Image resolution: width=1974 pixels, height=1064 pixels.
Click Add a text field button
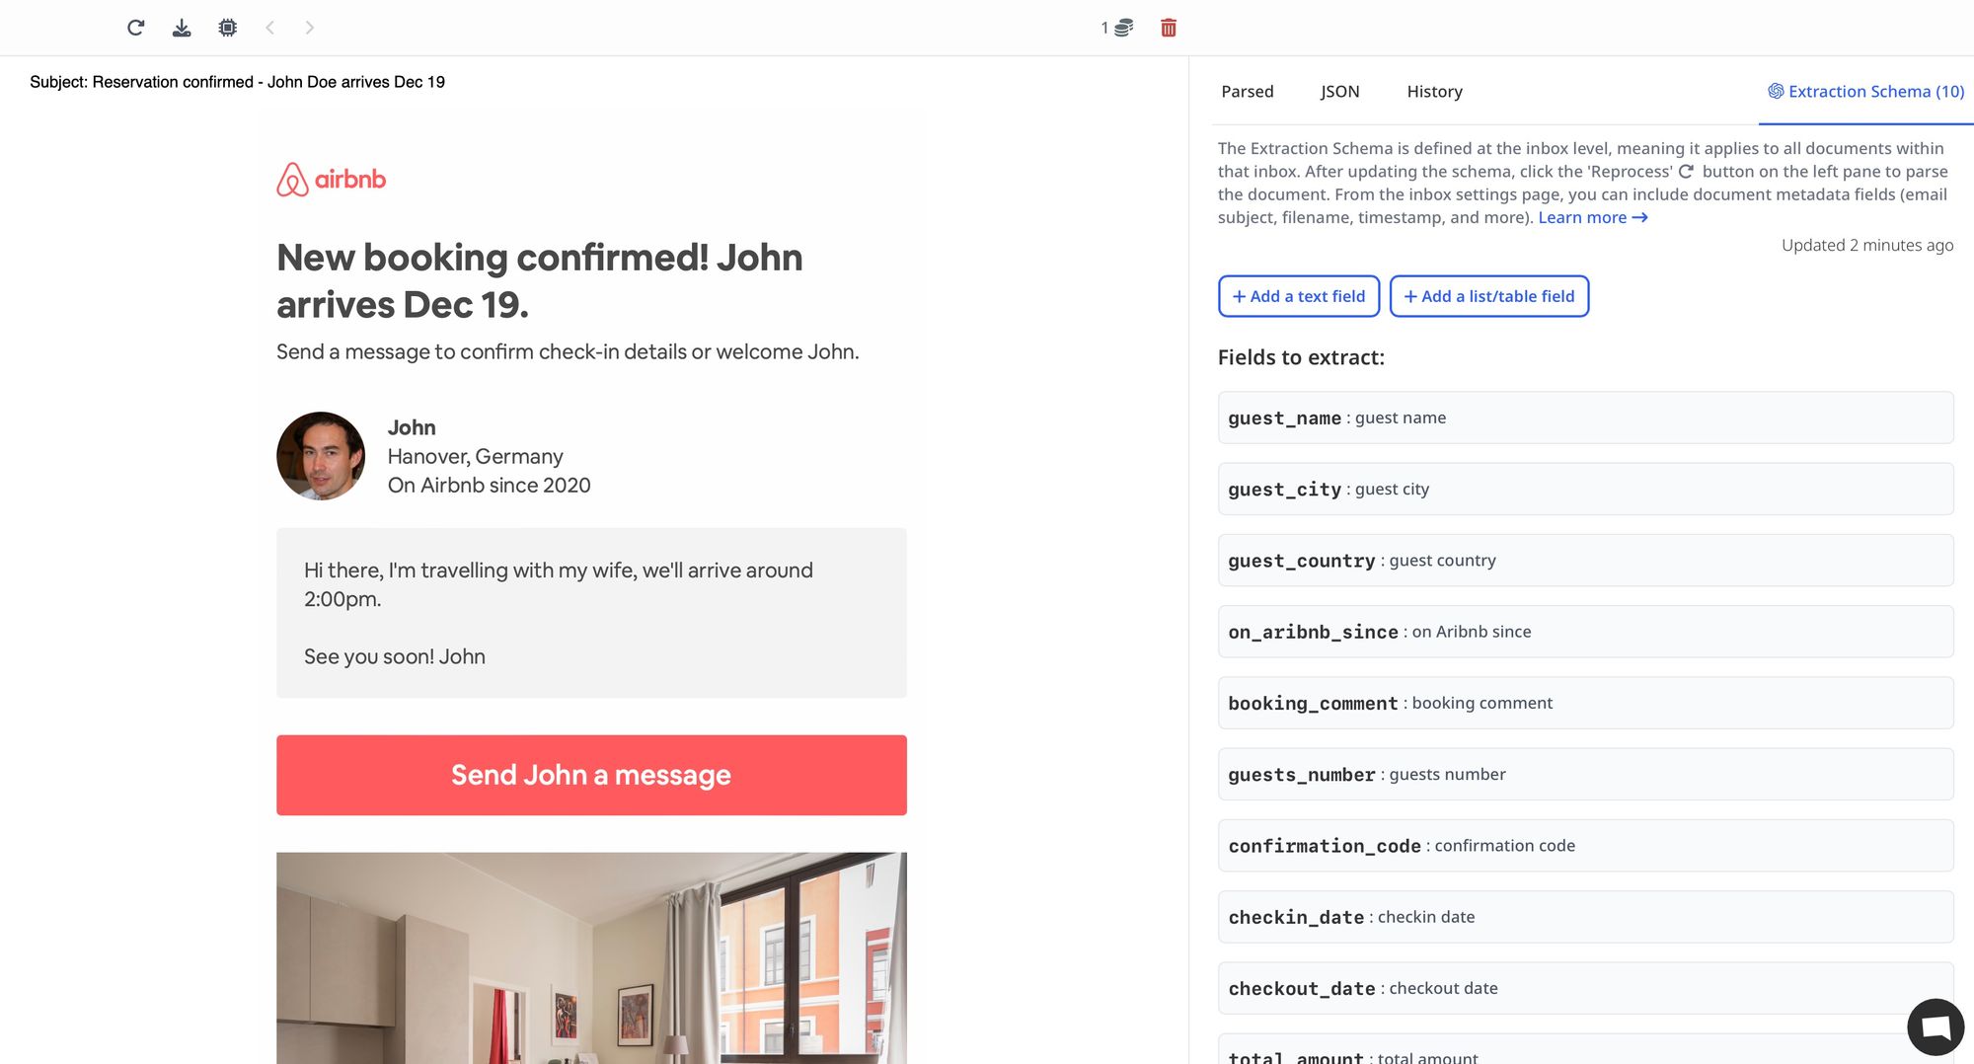click(1299, 296)
